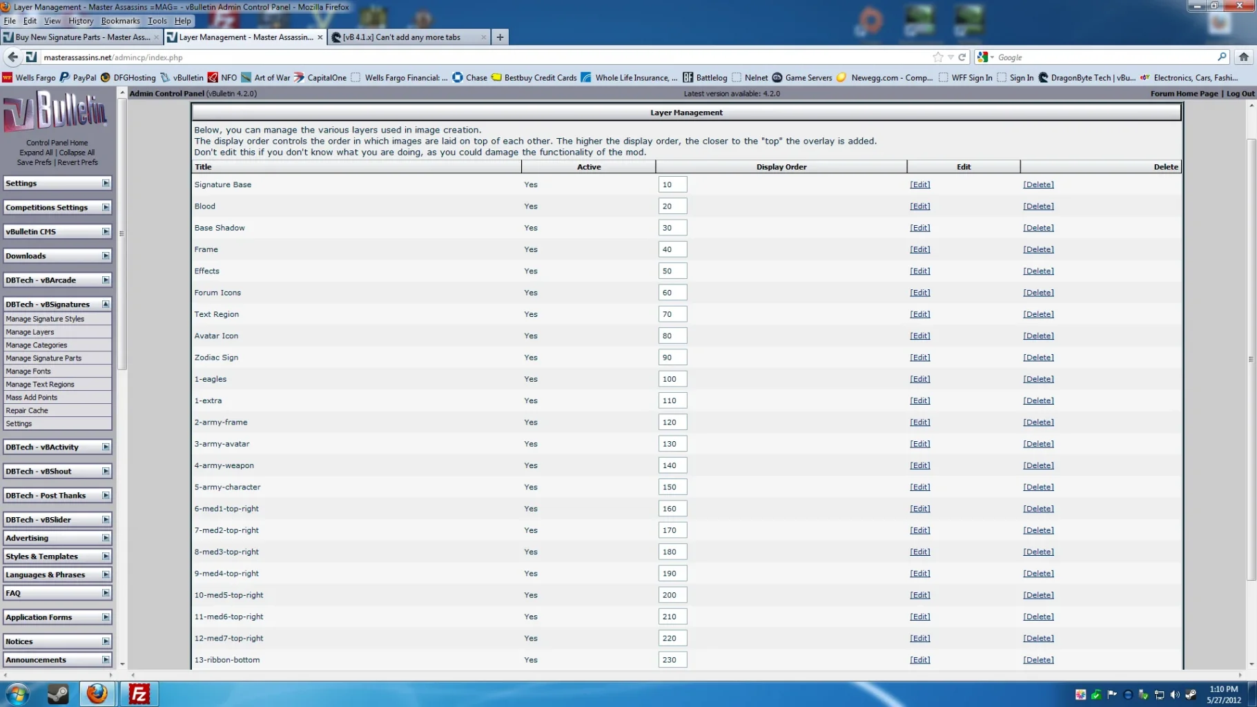Click the main page vertical scrollbar
The width and height of the screenshot is (1257, 707).
point(1251,359)
